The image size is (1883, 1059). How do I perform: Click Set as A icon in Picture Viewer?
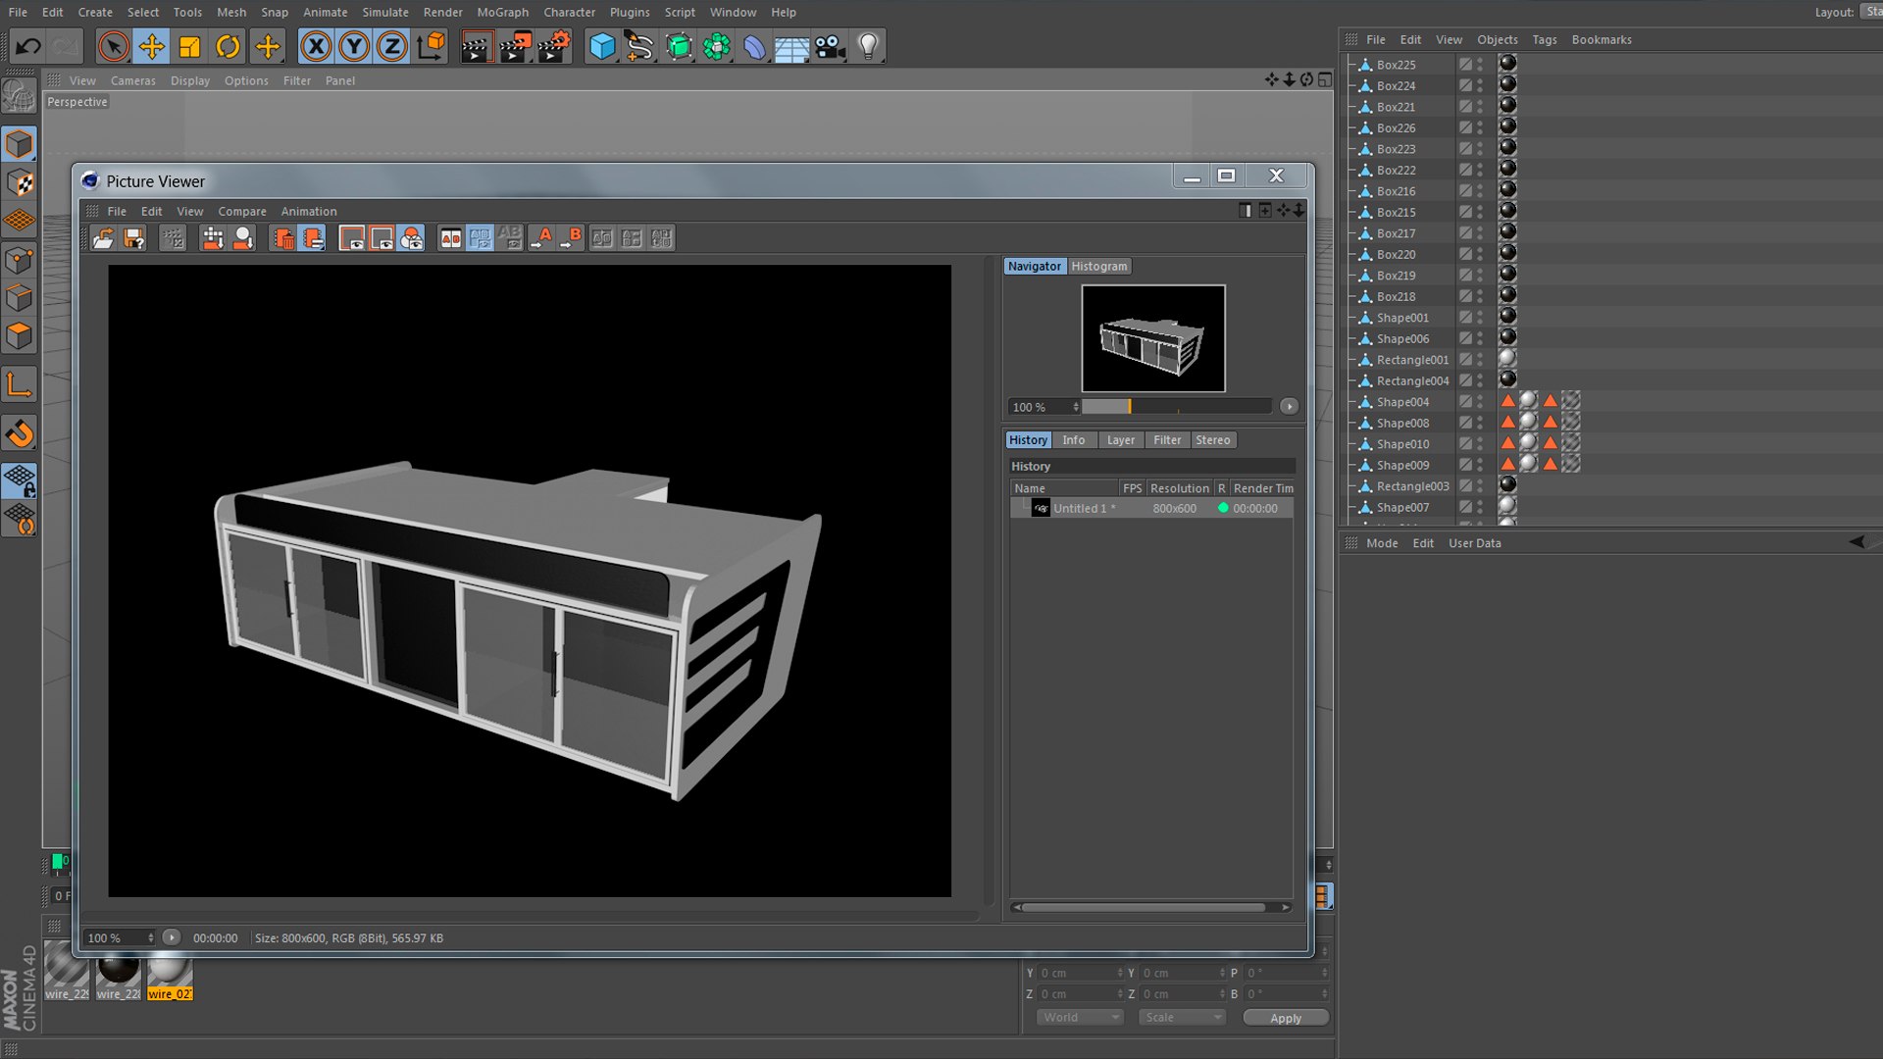click(x=541, y=238)
